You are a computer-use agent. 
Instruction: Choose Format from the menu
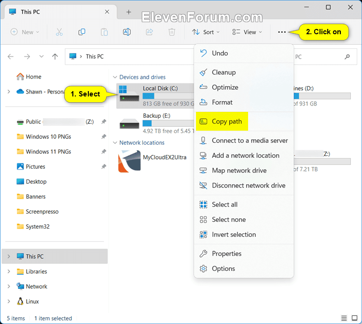[x=244, y=102]
